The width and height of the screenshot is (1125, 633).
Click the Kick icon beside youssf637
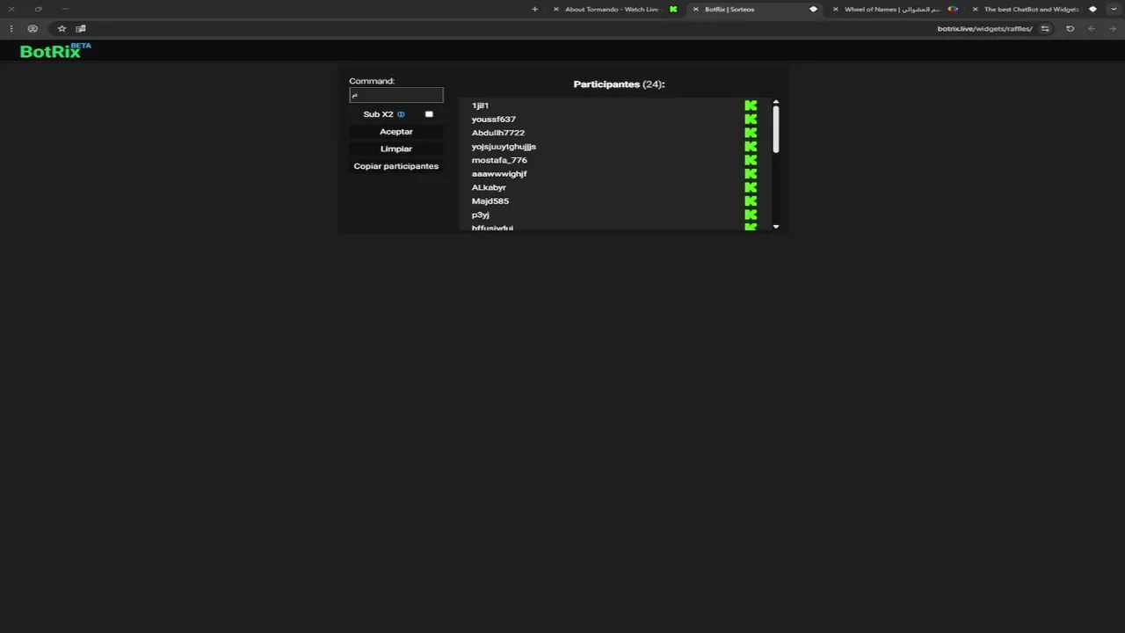(751, 120)
